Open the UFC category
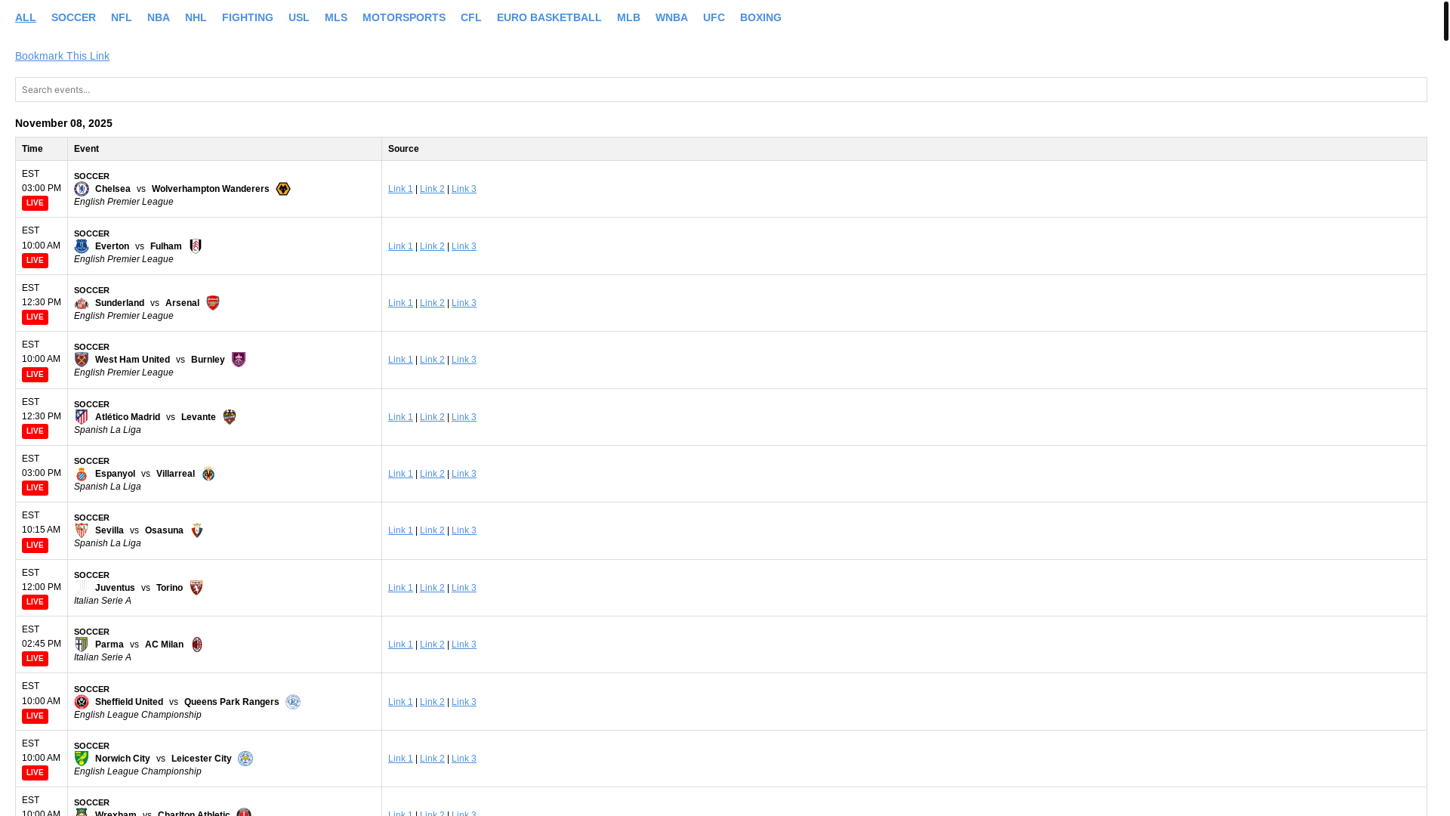 [x=714, y=17]
